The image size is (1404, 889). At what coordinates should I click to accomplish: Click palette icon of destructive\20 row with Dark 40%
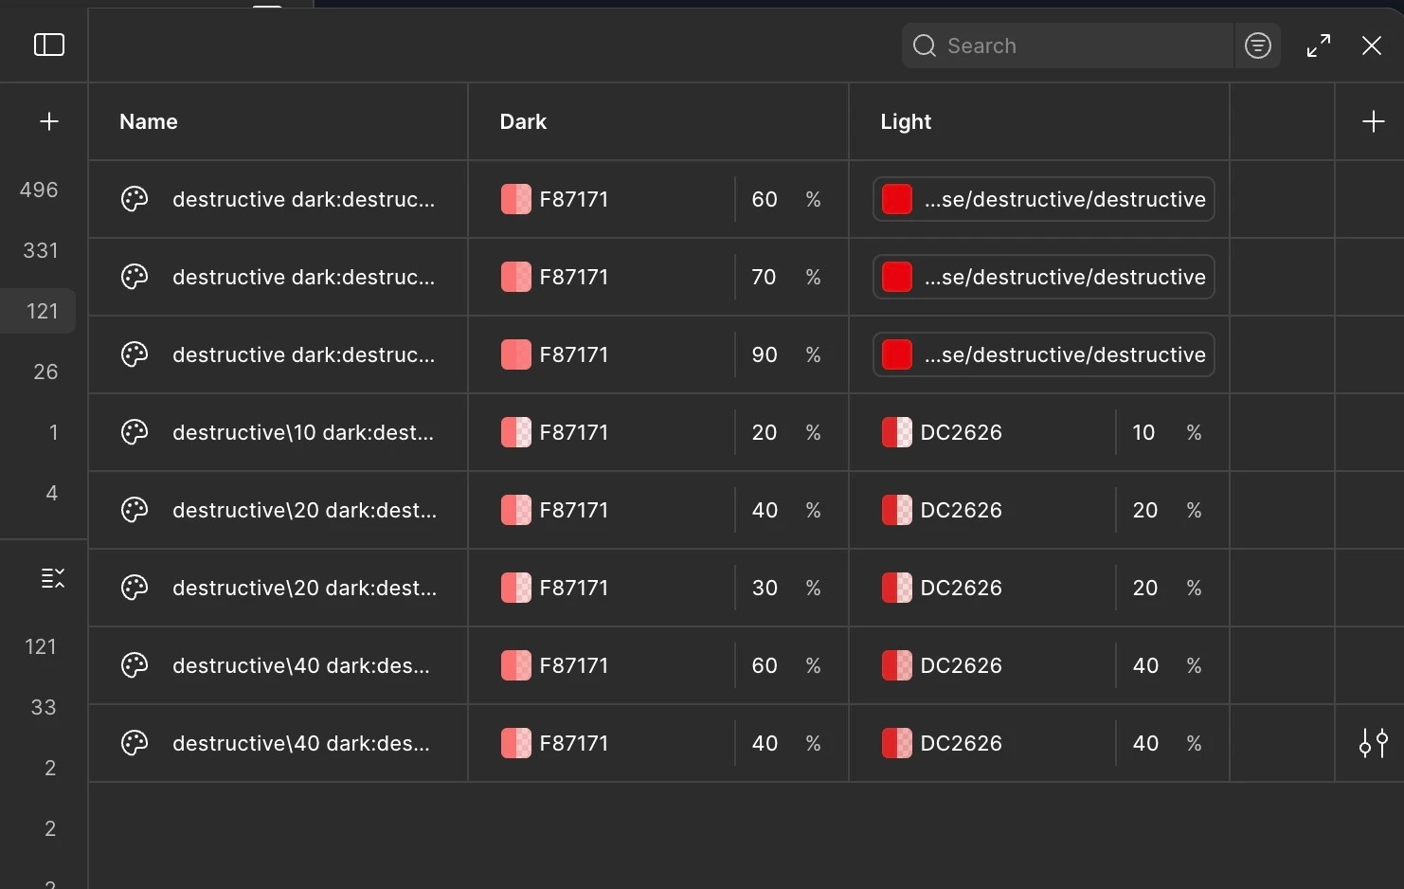pyautogui.click(x=135, y=510)
